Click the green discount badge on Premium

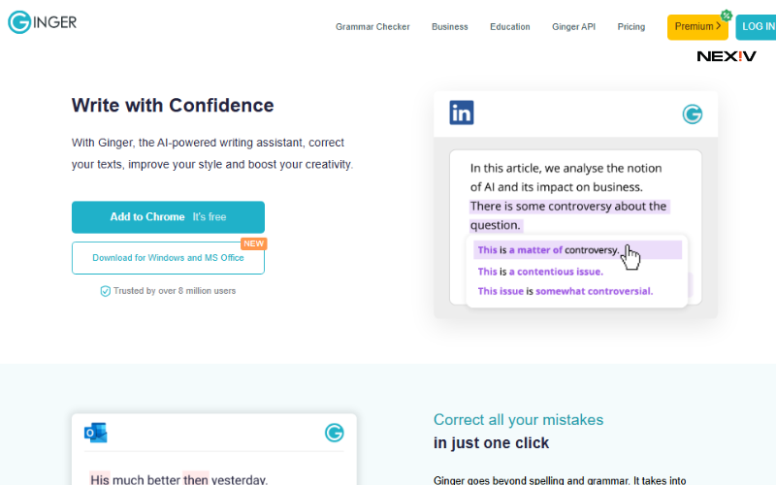(x=726, y=16)
